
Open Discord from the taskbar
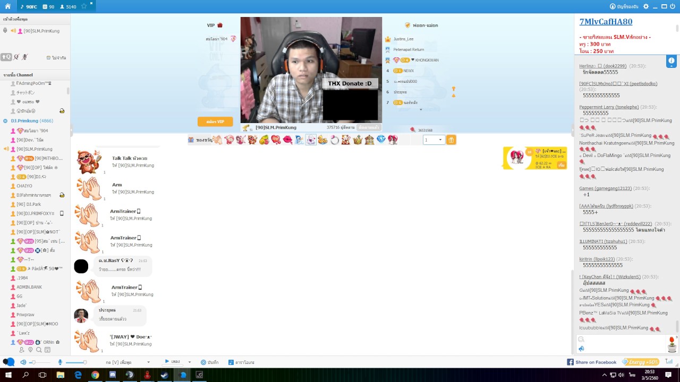(113, 375)
